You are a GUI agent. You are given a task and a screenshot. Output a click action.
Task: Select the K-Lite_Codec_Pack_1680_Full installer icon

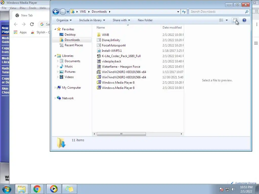coord(99,56)
